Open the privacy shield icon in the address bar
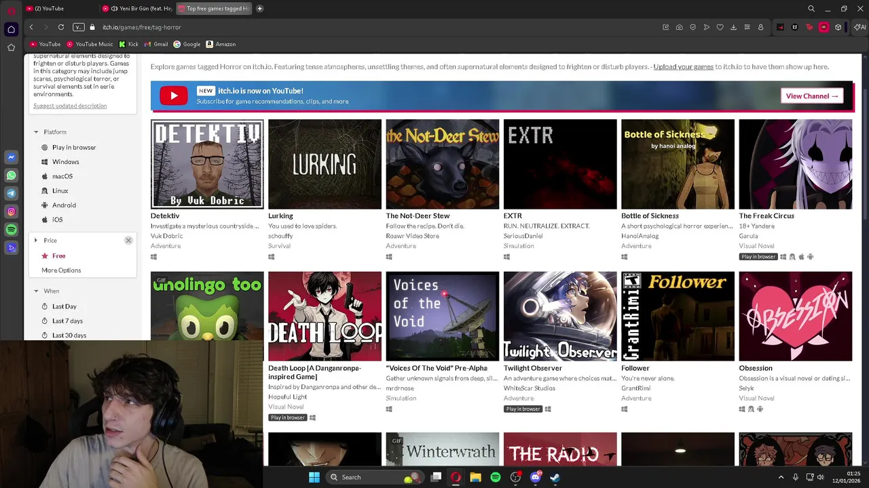The width and height of the screenshot is (869, 488). tap(692, 27)
